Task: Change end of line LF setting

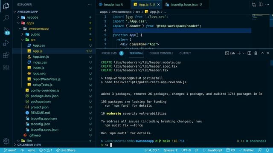Action: pyautogui.click(x=196, y=150)
